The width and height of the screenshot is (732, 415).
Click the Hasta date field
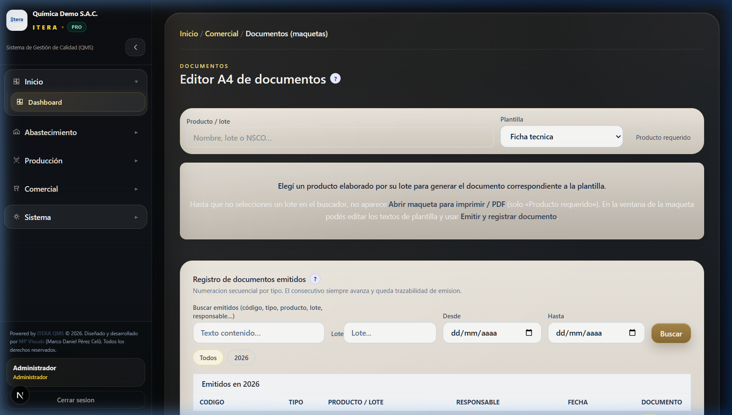pos(596,333)
